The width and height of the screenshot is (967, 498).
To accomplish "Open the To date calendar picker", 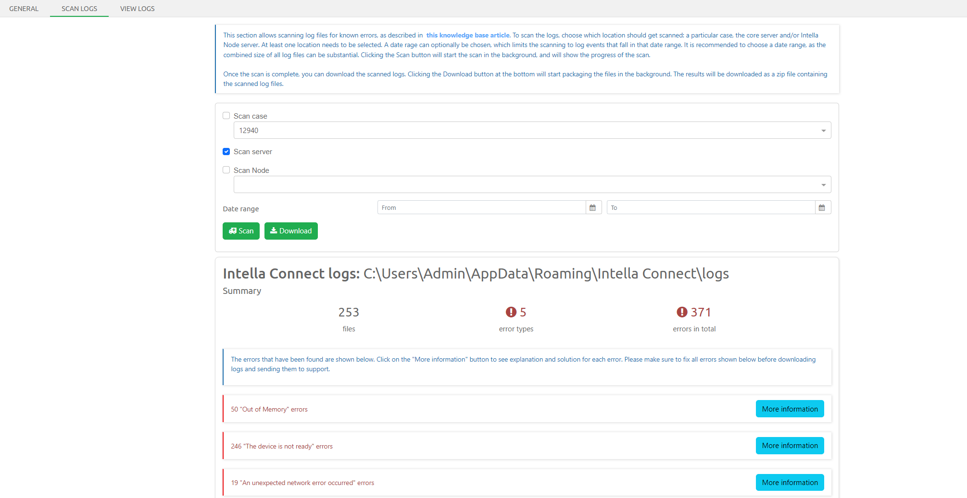I will point(822,207).
